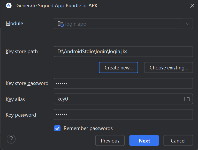The image size is (198, 150).
Task: Go back with the Previous button
Action: [x=110, y=141]
